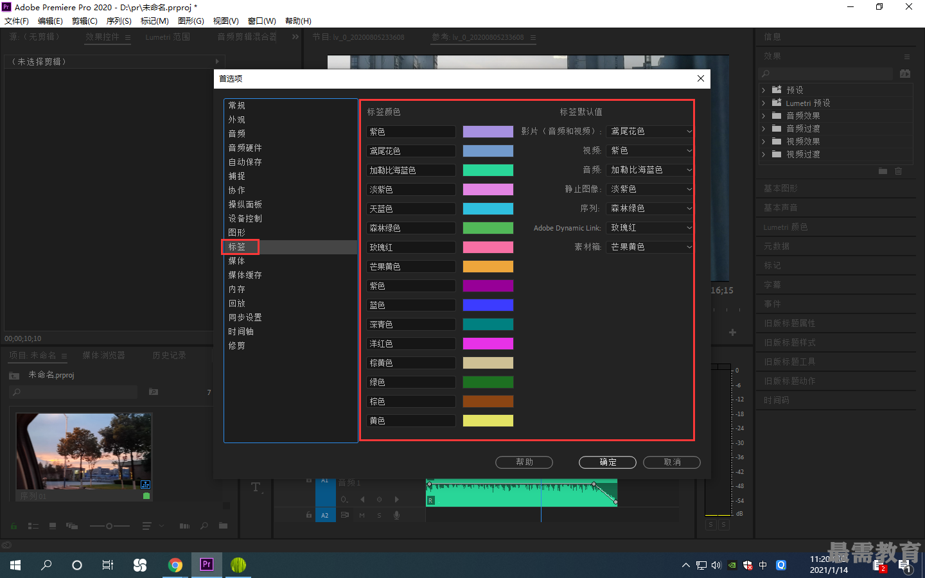
Task: Close the 首选项 dialog with X
Action: (701, 78)
